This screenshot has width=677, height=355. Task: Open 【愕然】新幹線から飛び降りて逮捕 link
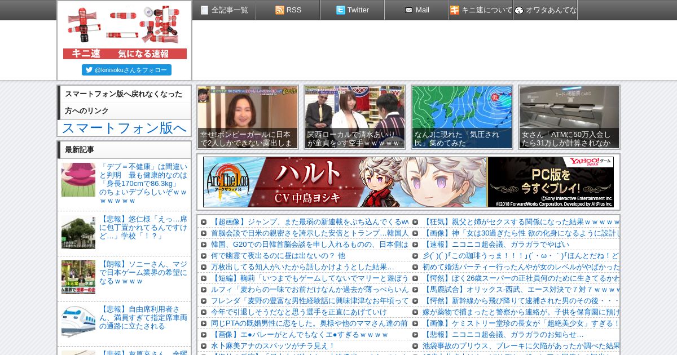click(521, 301)
